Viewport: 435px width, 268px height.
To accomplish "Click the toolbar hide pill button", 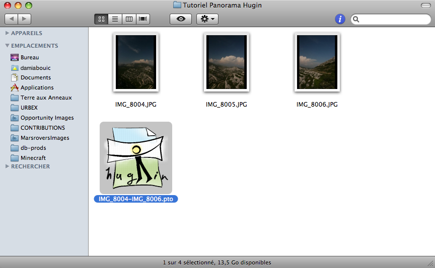I will coord(425,5).
